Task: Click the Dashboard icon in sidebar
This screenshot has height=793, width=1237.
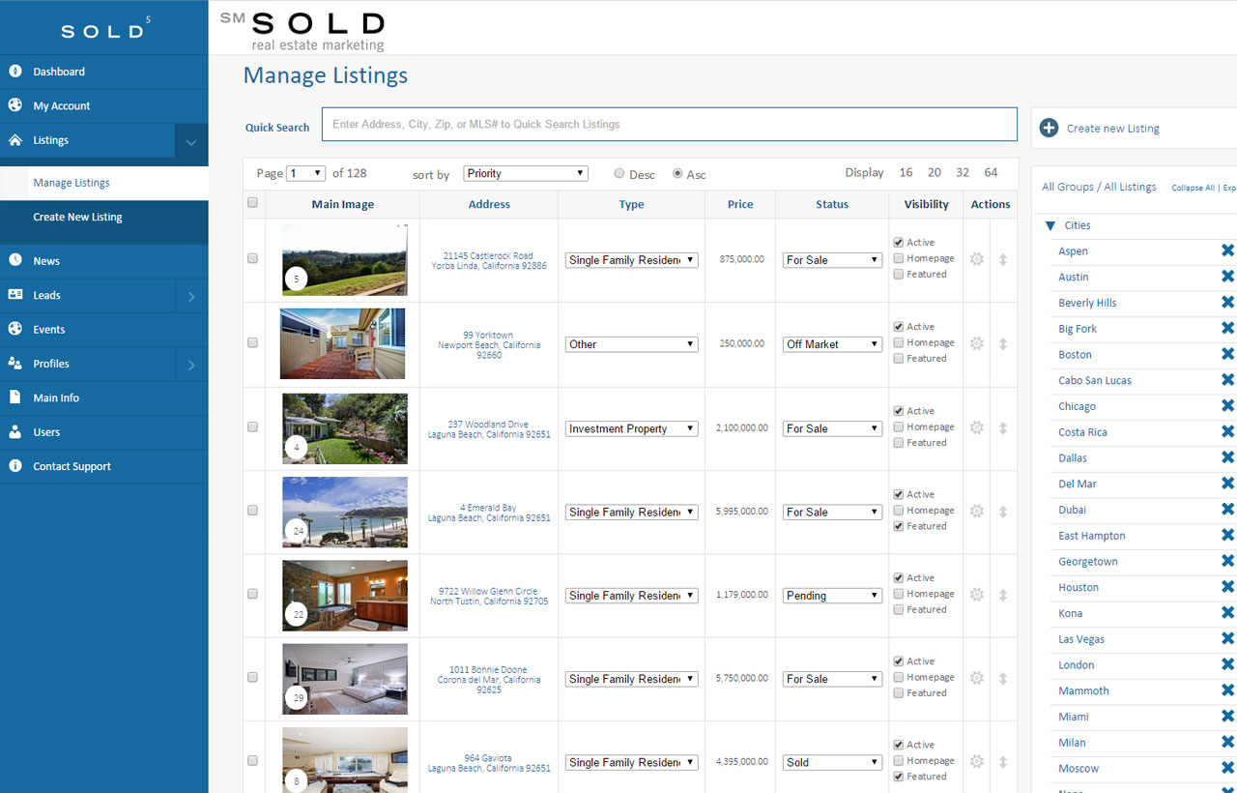Action: 15,72
